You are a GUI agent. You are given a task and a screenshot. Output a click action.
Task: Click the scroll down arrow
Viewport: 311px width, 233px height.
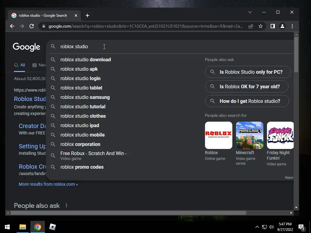tap(296, 208)
